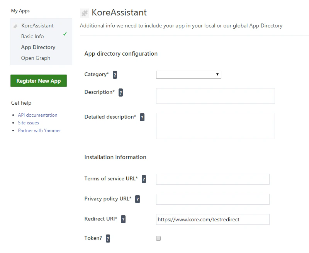Open the API documentation link
The height and width of the screenshot is (253, 309).
[37, 115]
